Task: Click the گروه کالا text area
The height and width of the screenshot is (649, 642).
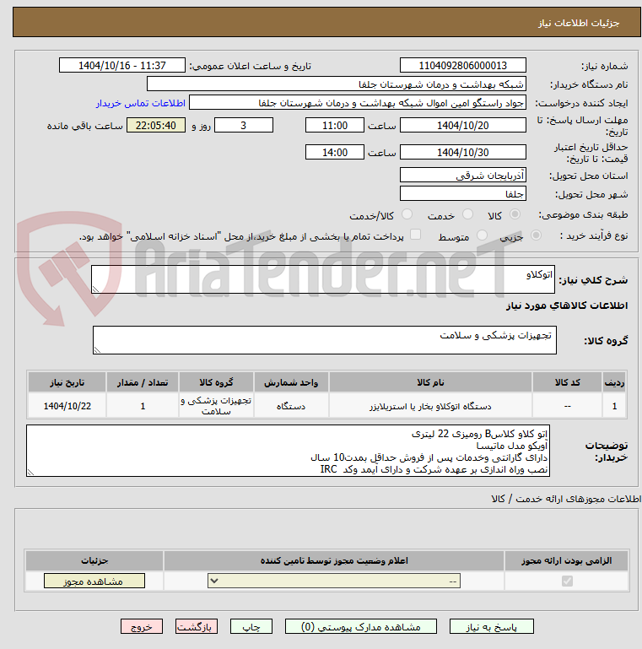Action: click(x=325, y=340)
